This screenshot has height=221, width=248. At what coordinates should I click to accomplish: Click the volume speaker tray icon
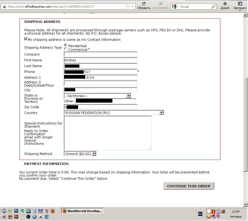223,212
